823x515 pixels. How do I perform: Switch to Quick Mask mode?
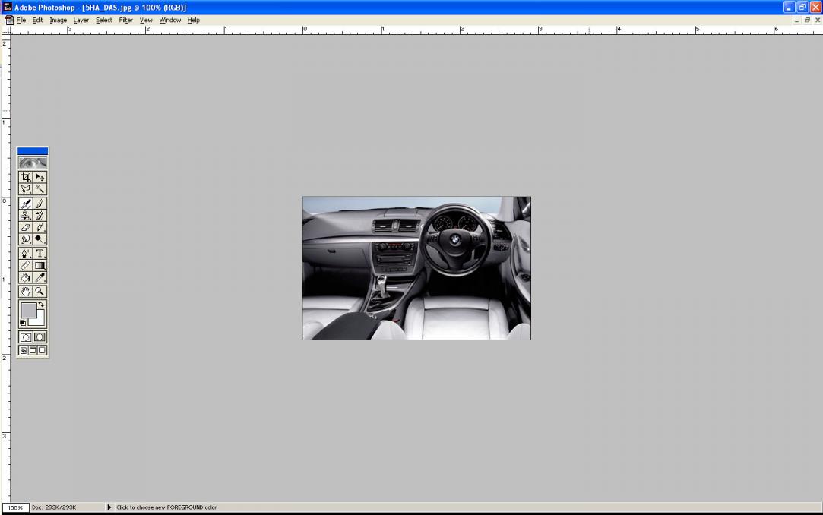[40, 337]
